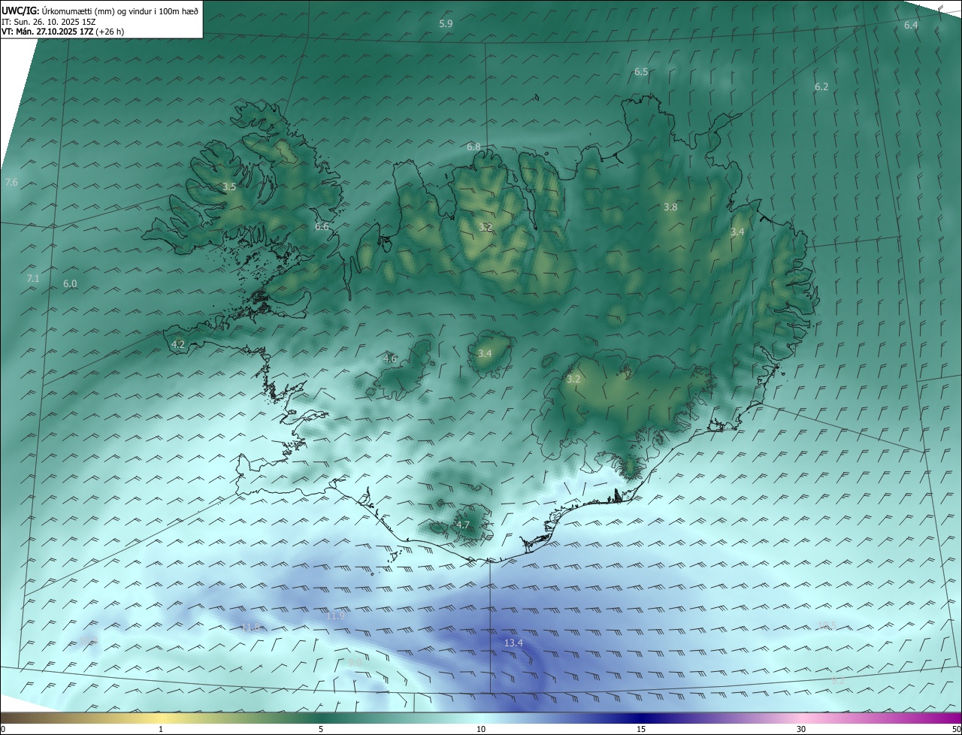Select the 7.6 value label
This screenshot has width=962, height=735.
[11, 183]
